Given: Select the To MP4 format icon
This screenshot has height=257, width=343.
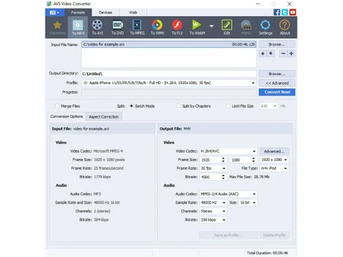Looking at the screenshot, I should pyautogui.click(x=78, y=27).
